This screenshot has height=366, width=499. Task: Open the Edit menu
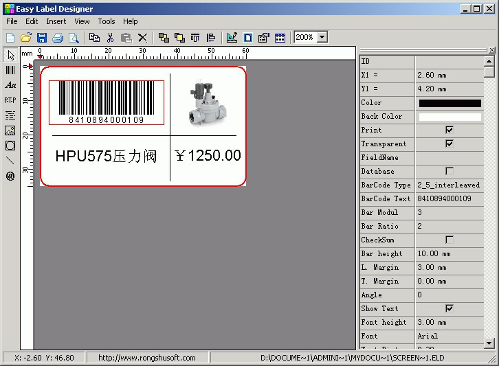click(32, 21)
